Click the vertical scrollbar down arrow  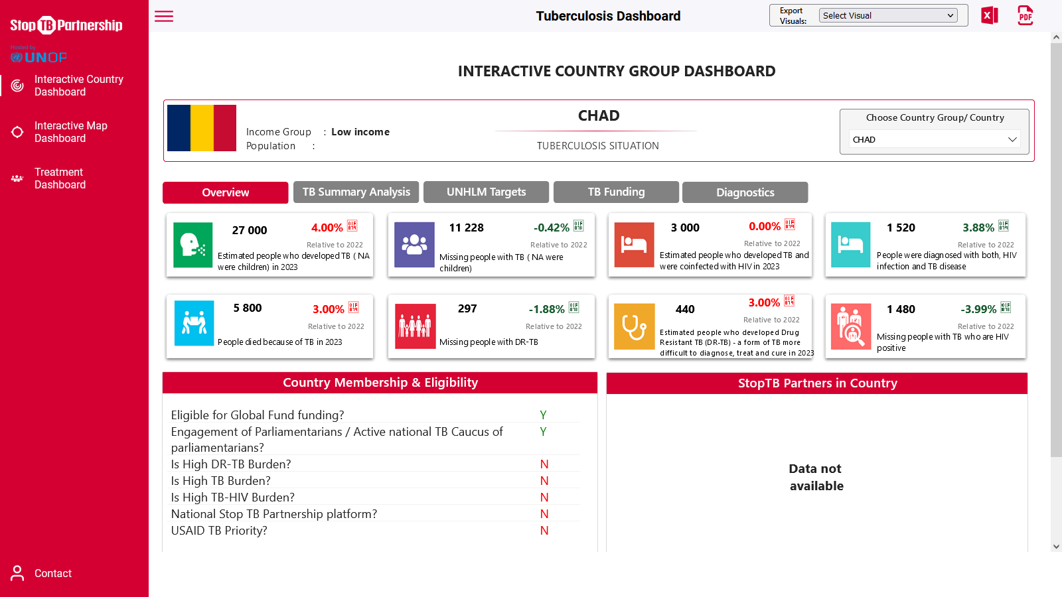pos(1056,547)
